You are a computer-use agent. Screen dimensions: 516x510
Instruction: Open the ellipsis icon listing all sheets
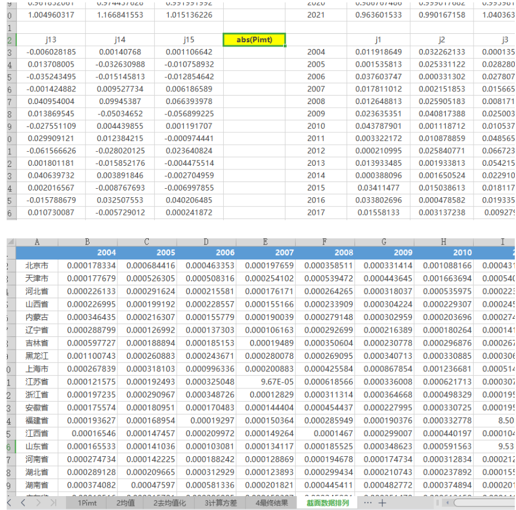[368, 503]
